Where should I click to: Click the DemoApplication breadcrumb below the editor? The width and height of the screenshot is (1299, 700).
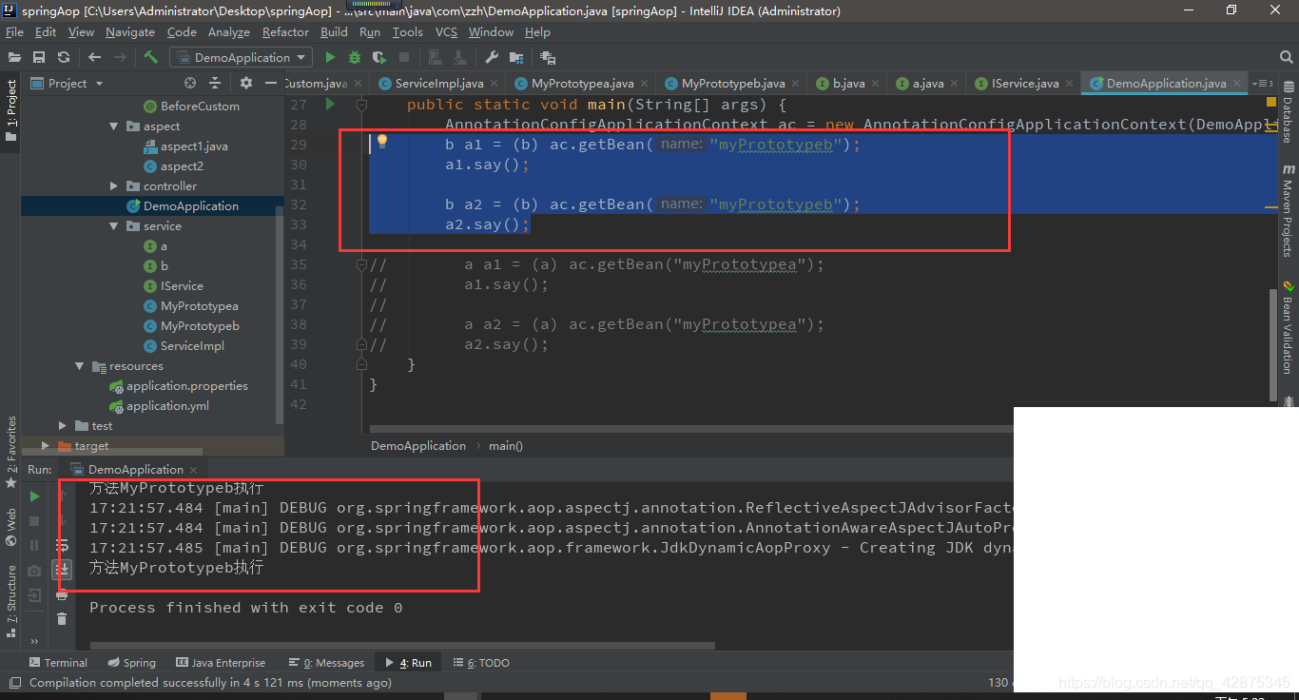click(418, 445)
